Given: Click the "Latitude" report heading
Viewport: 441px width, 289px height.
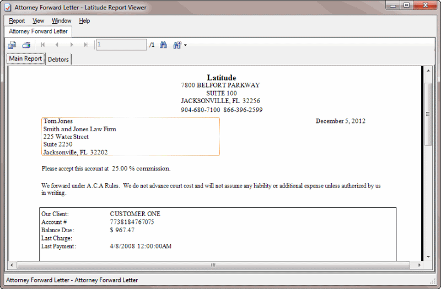Looking at the screenshot, I should (x=222, y=78).
